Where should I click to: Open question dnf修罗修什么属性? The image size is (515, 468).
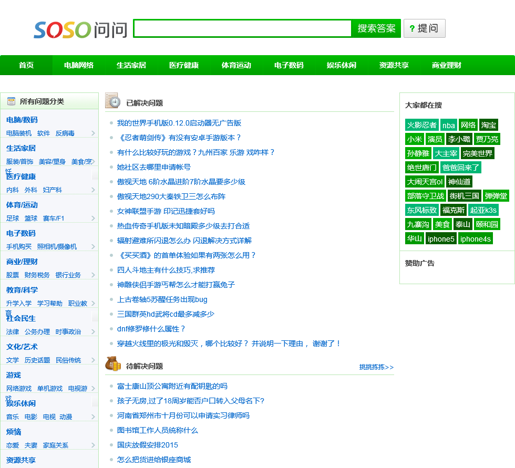click(x=151, y=329)
